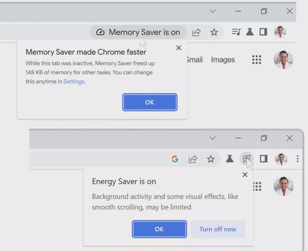Minimize the lower Chrome window
308x251 pixels.
(x=238, y=138)
